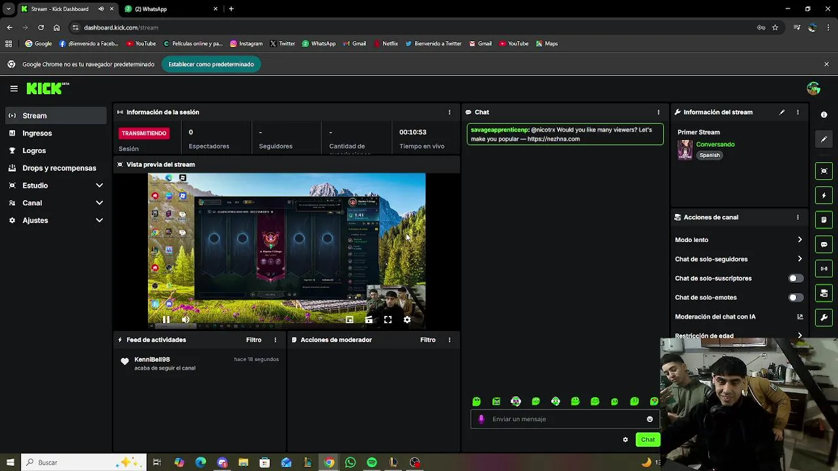This screenshot has height=471, width=838.
Task: Click the Kick logo
Action: point(48,88)
